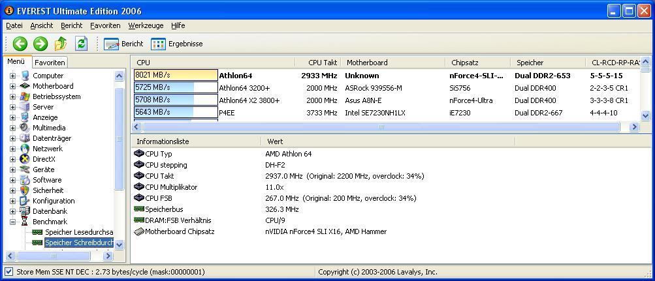Screen dimensions: 655x281
Task: Click the Multimedia speaker icon
Action: click(25, 128)
